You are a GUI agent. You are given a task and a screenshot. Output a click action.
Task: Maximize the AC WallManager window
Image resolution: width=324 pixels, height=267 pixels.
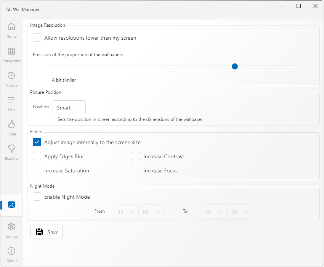tap(298, 6)
